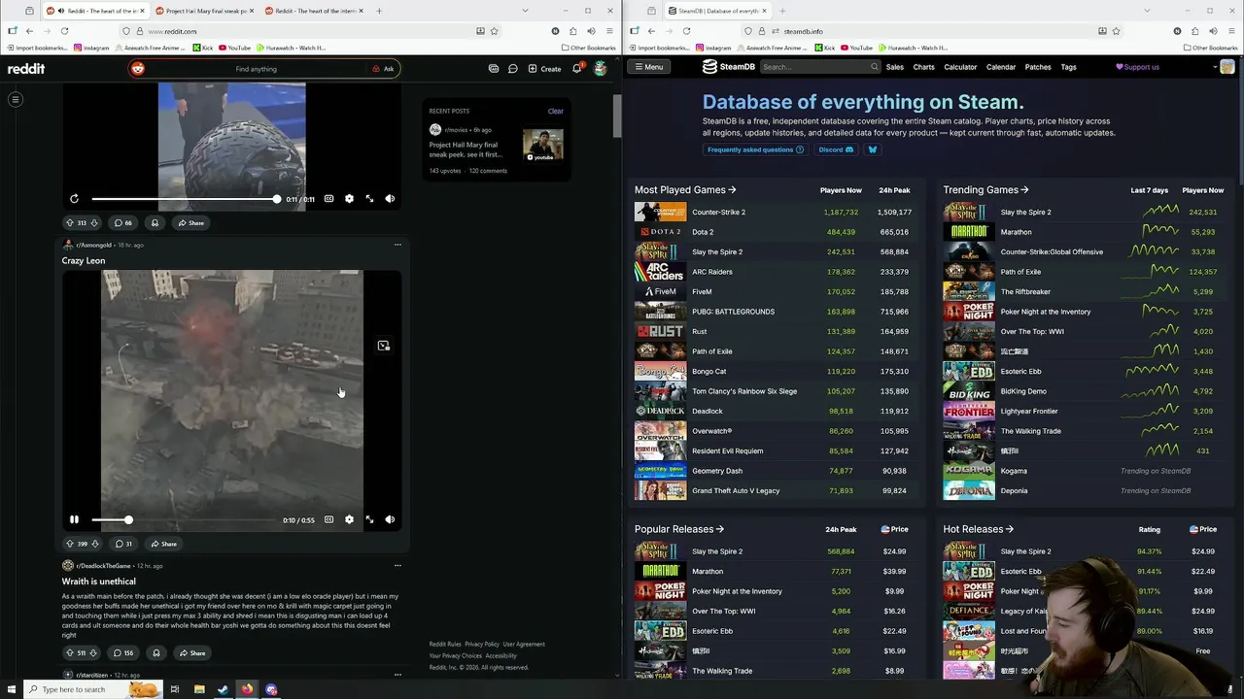Open SteamDB Support us link
The width and height of the screenshot is (1244, 699).
coord(1137,67)
